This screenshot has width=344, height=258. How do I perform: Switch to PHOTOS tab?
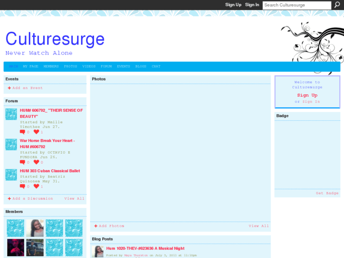71,66
